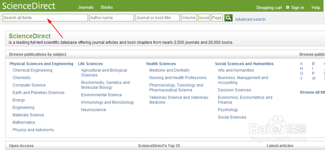Open Immunology and Microbiology subject
325x150 pixels.
coord(108,102)
